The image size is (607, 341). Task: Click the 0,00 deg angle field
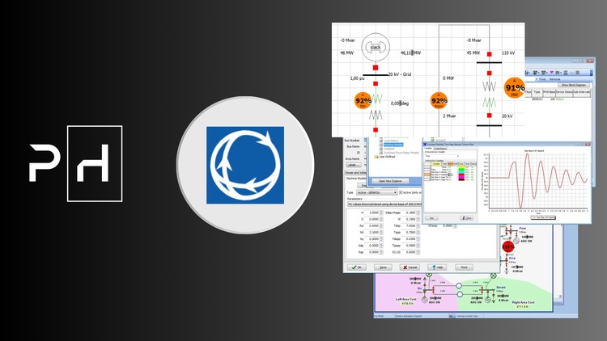click(x=400, y=103)
